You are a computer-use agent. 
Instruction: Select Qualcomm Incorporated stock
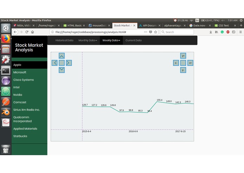(29, 119)
